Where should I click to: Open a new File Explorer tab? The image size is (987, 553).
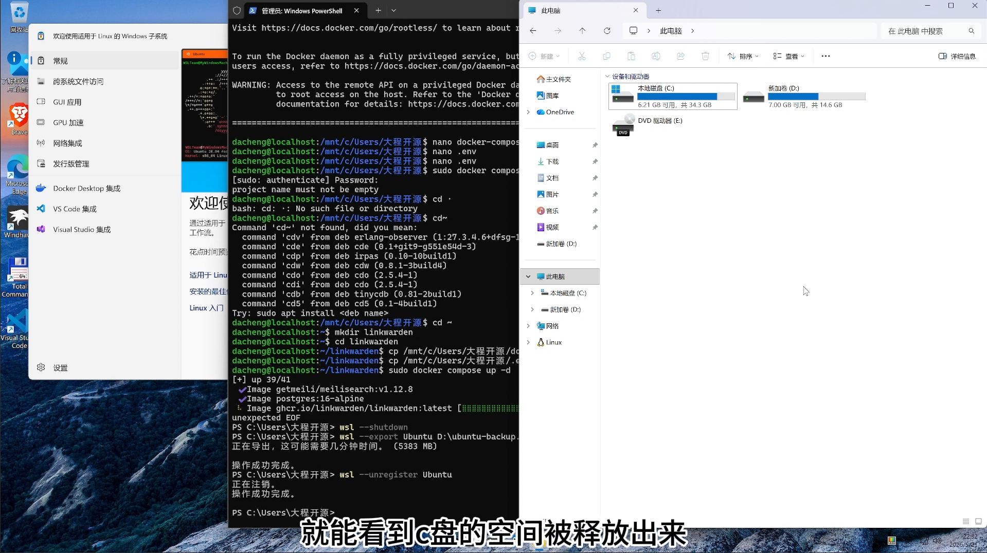(658, 10)
